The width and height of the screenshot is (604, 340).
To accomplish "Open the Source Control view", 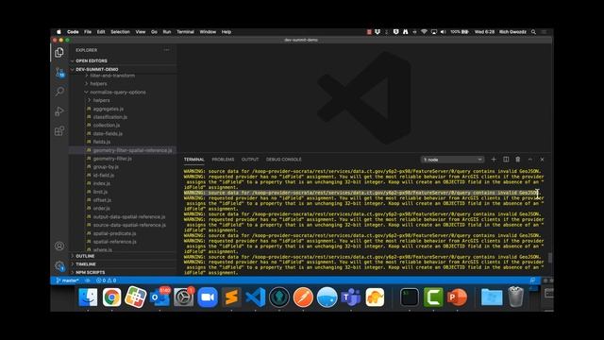I will pos(59,72).
